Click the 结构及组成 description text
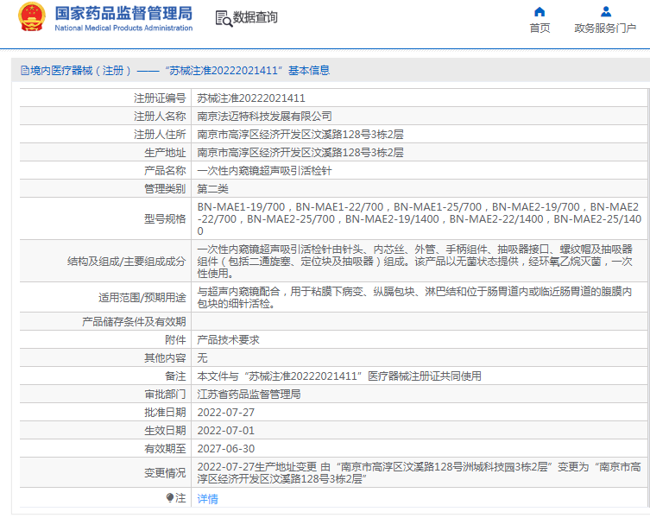The image size is (650, 518). pos(414,261)
